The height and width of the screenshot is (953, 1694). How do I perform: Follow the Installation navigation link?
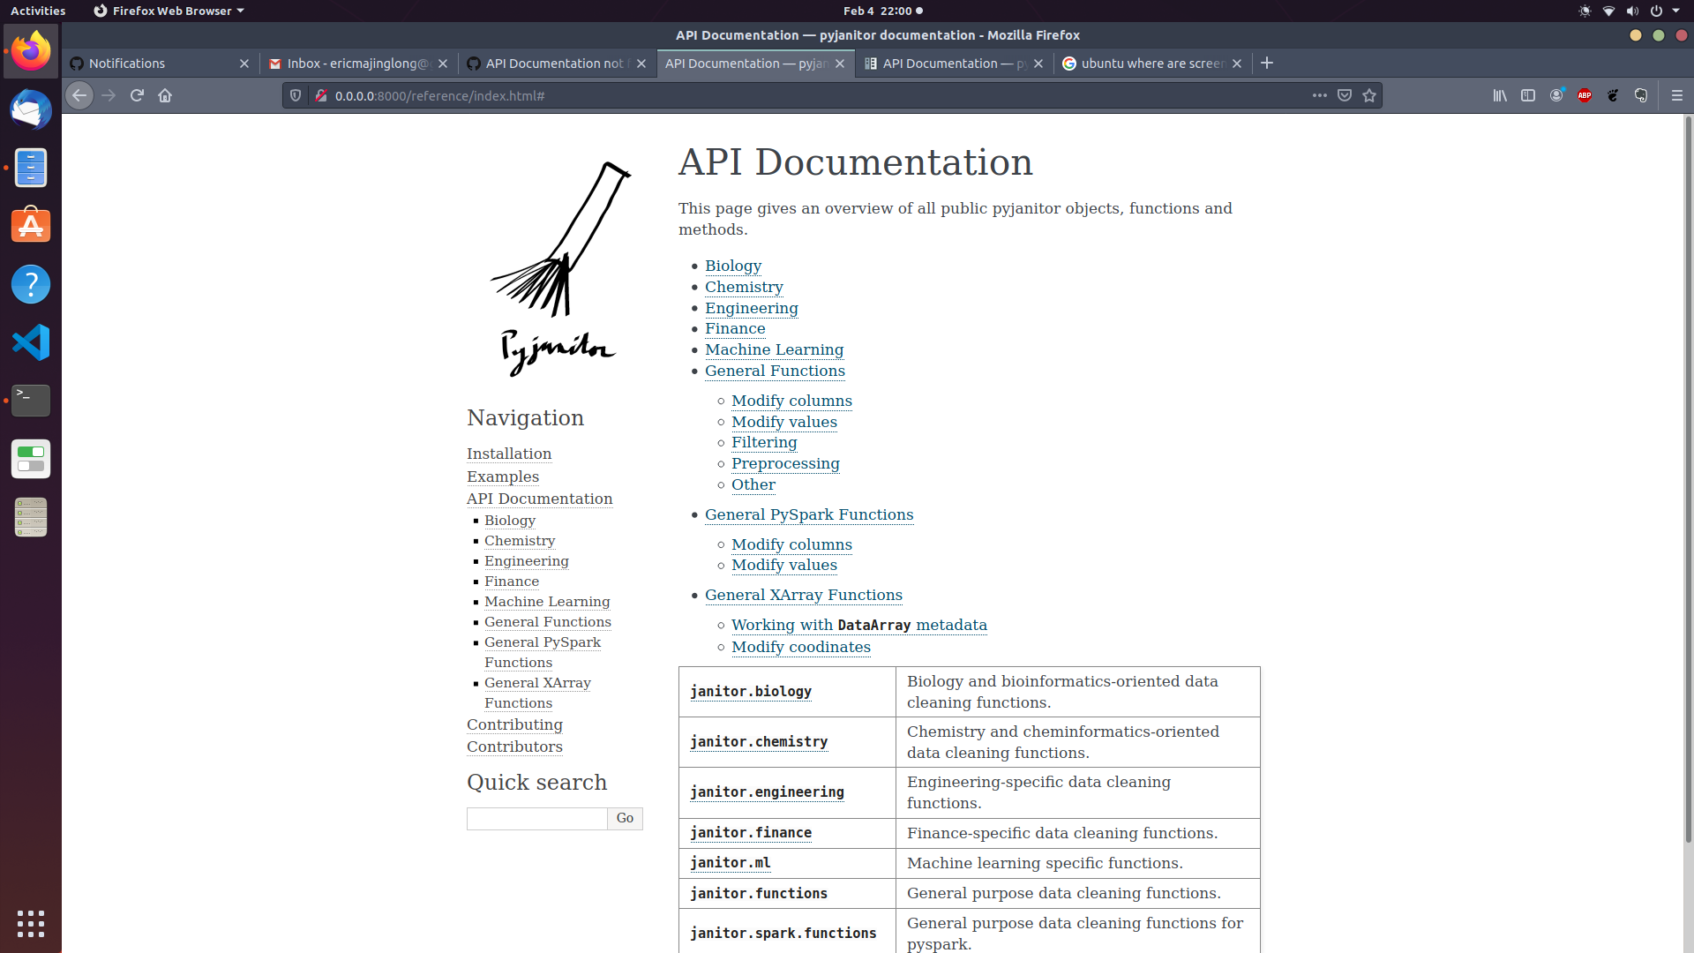pos(509,454)
